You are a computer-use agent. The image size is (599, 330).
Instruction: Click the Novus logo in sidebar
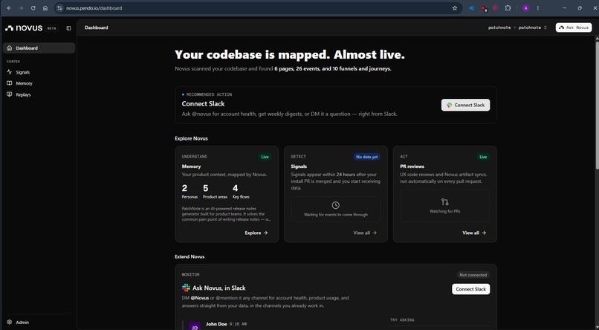24,28
